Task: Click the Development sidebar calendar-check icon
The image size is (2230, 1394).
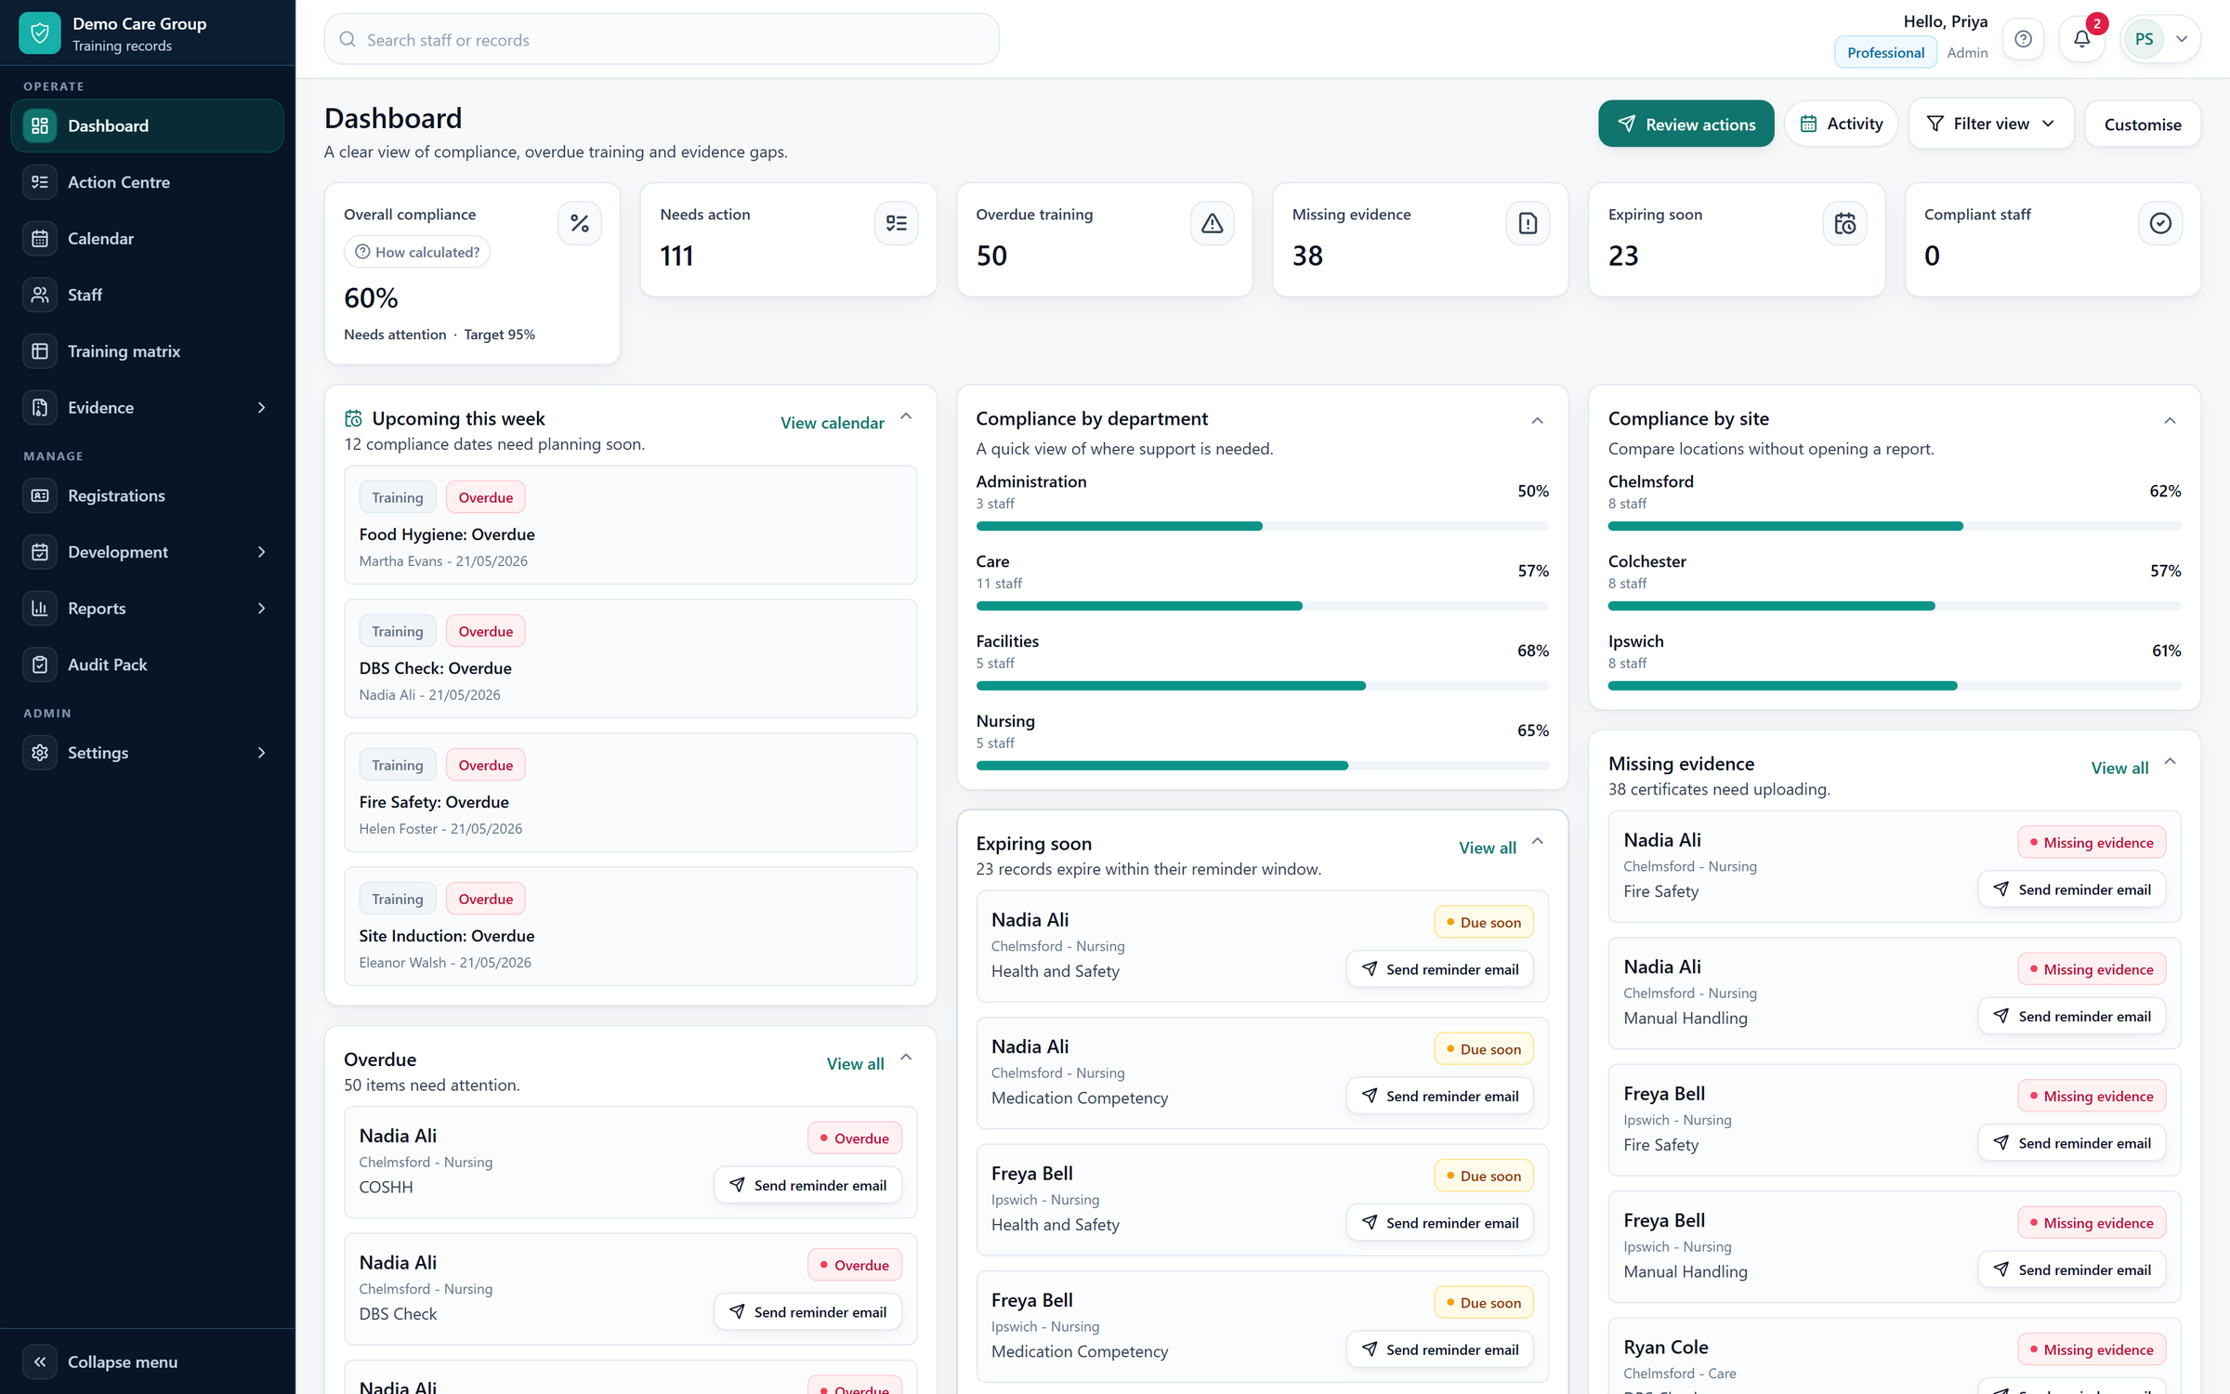Action: [40, 552]
